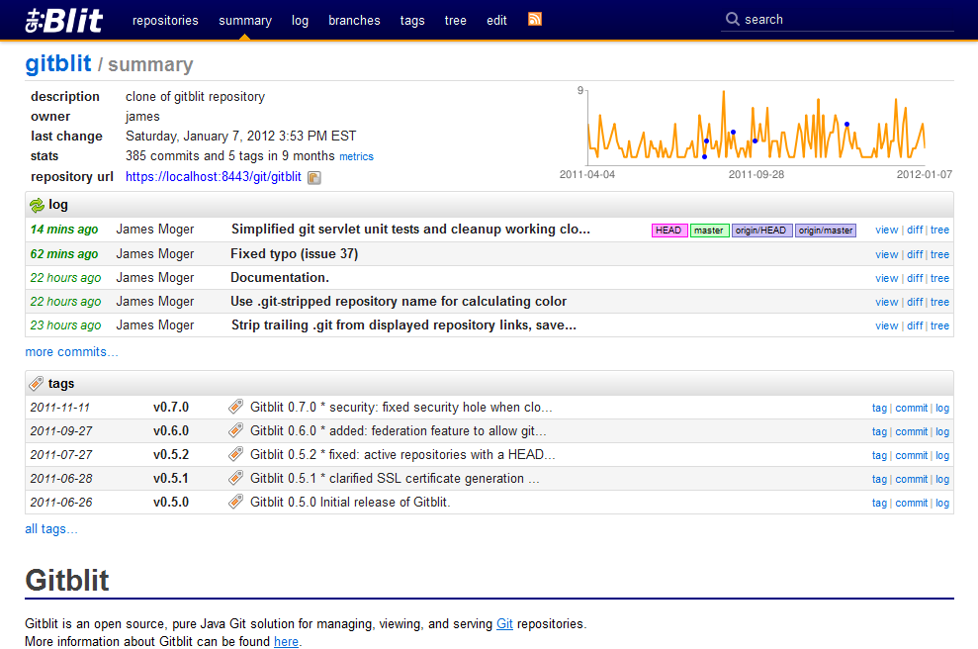This screenshot has width=978, height=649.
Task: Open the 'Use .git-stripped repository name' commit
Action: coord(399,302)
